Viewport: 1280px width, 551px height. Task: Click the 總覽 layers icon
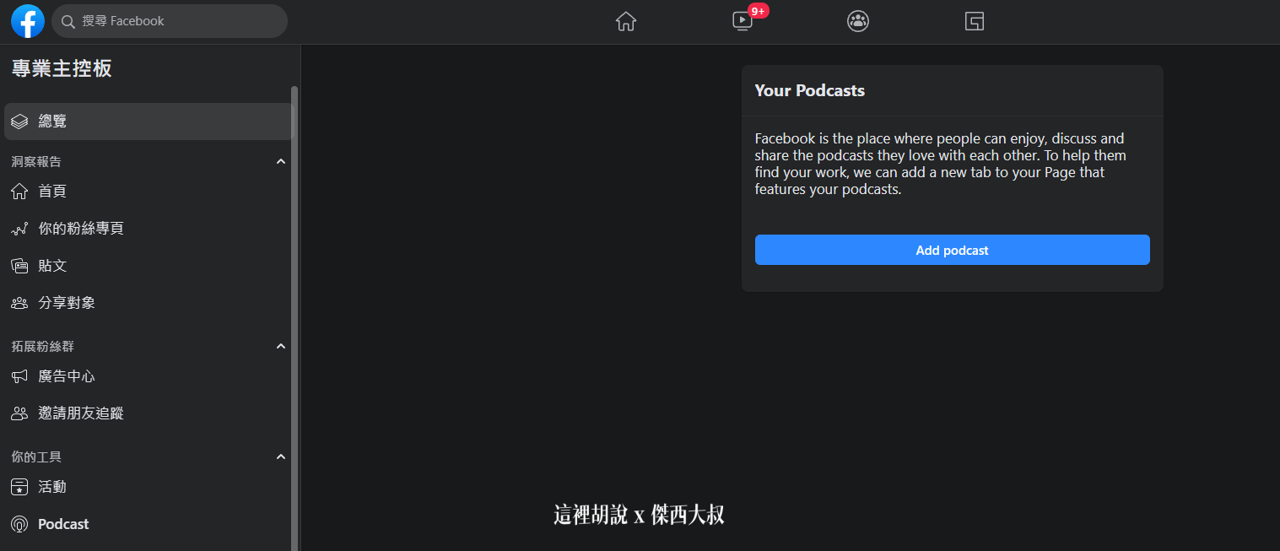19,122
